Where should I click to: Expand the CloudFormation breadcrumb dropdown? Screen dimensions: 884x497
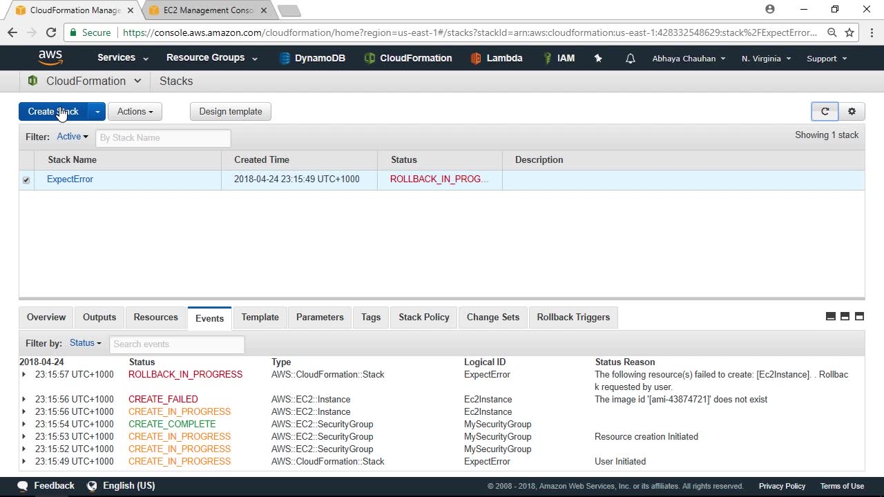137,81
